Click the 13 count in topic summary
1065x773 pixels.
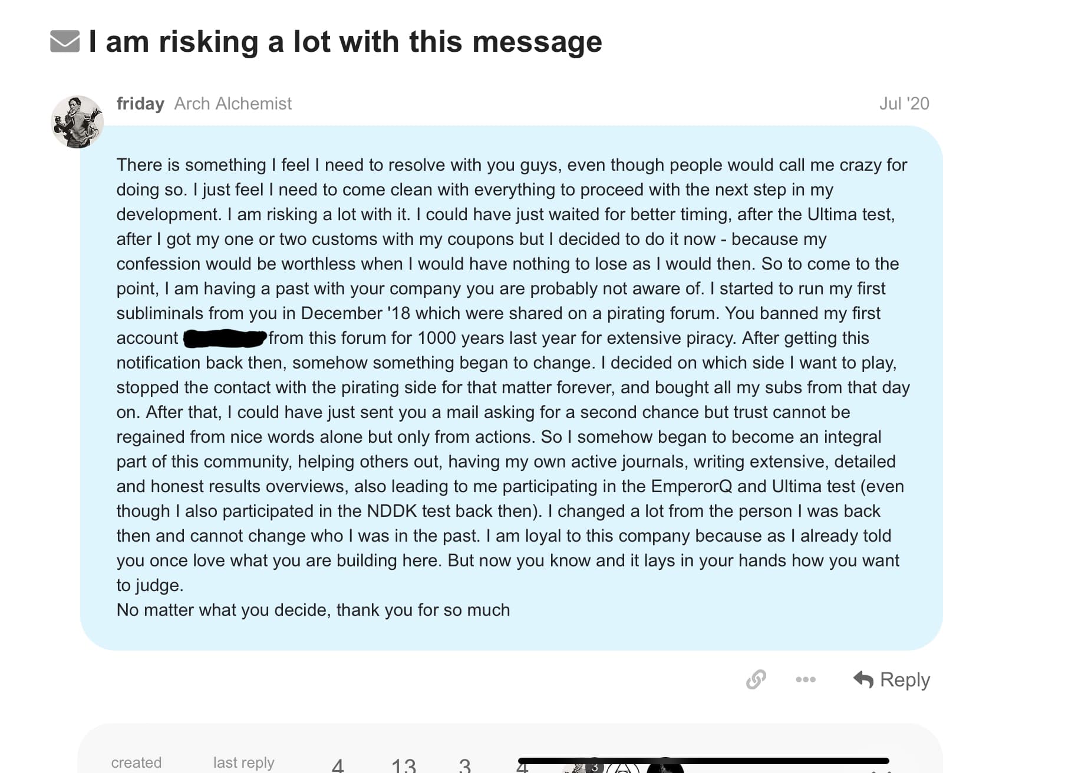404,765
